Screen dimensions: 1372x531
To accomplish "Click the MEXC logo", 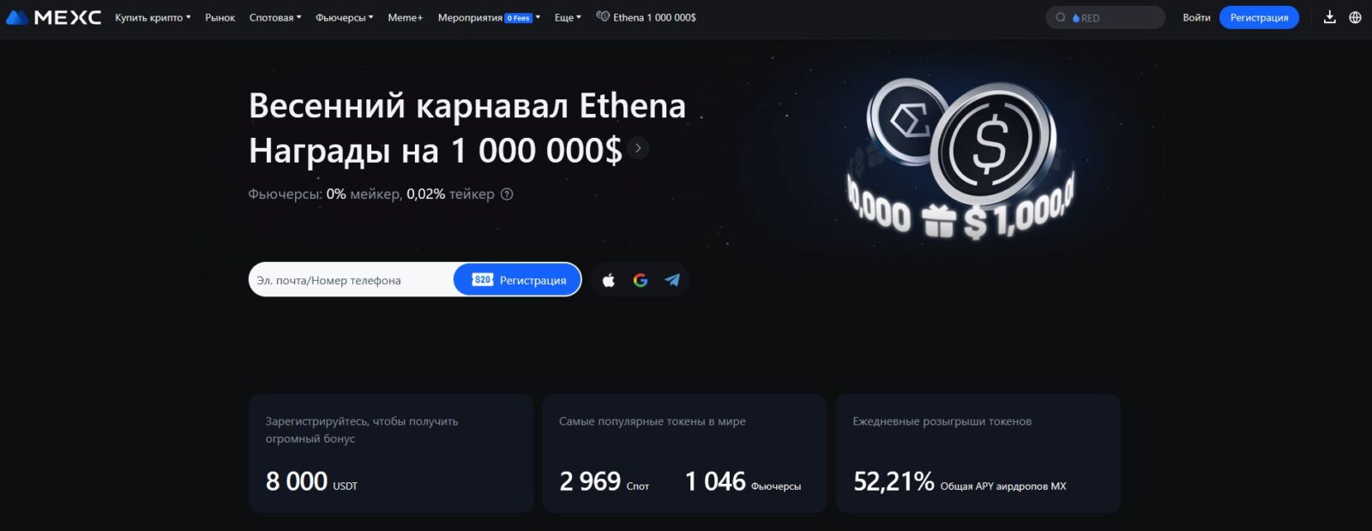I will 53,17.
